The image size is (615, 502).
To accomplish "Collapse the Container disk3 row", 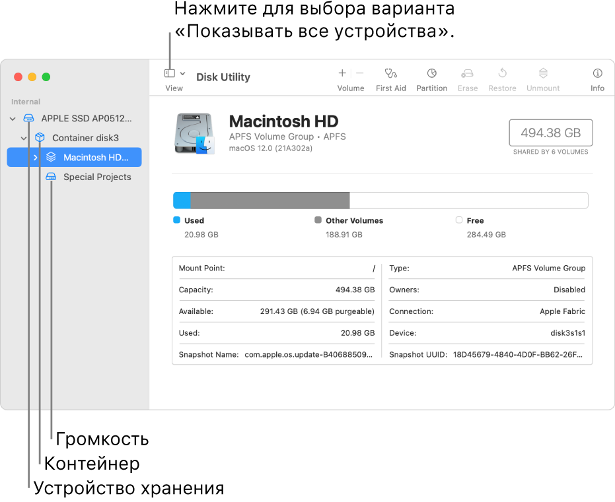I will click(x=24, y=139).
